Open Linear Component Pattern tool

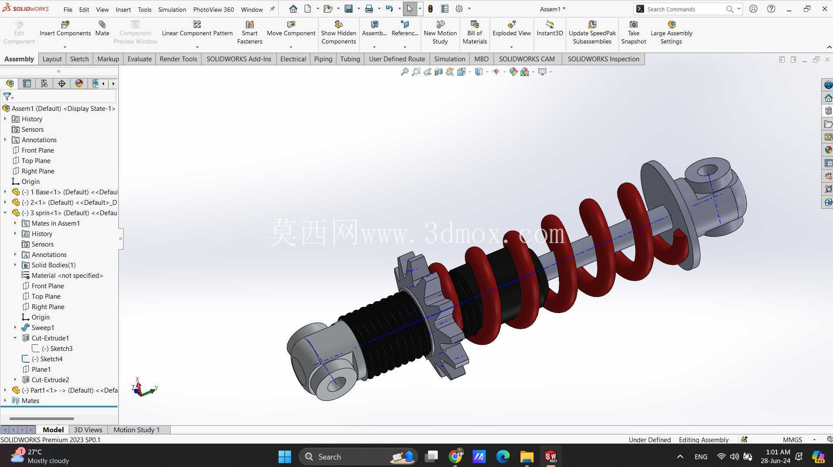(197, 28)
